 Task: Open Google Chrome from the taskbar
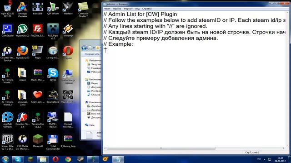coord(68,159)
